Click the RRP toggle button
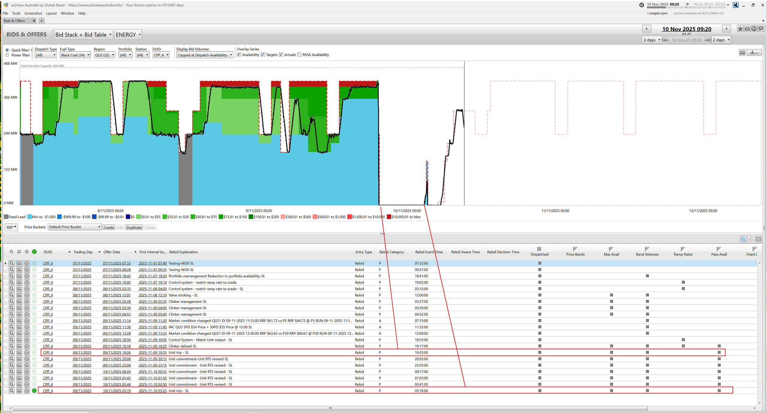Image resolution: width=767 pixels, height=413 pixels. [11, 227]
